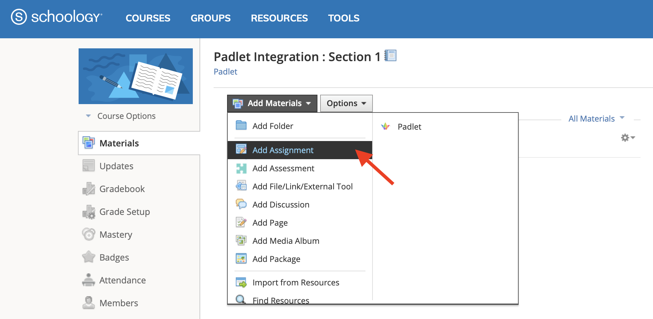The width and height of the screenshot is (653, 319).
Task: Click the Gradebook icon
Action: 89,188
